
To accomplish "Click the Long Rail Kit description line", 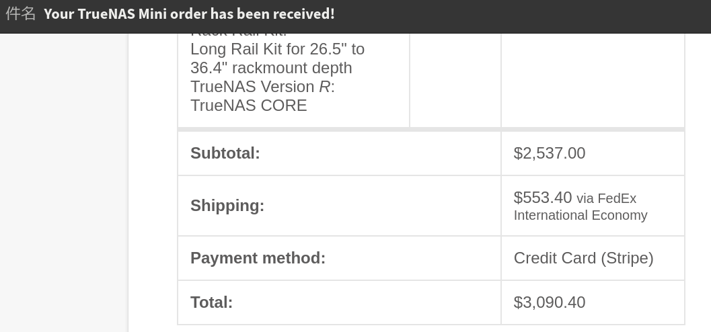I will tap(278, 49).
